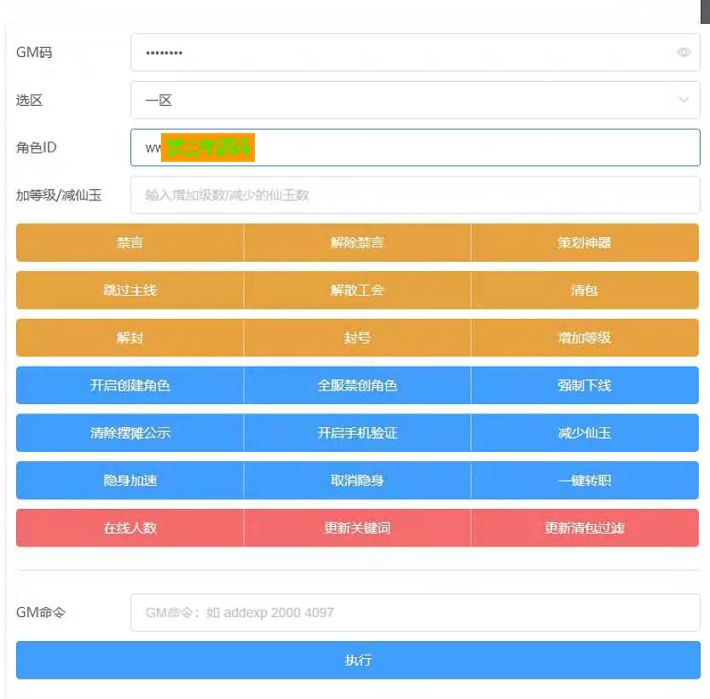Click the 加等级/减仙玉 label
Screen dimensions: 710x699
pos(59,195)
